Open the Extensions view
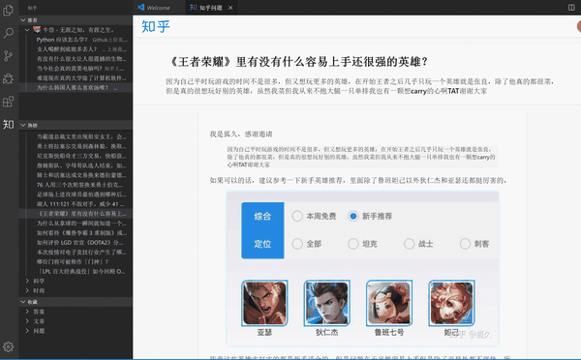 click(x=8, y=102)
